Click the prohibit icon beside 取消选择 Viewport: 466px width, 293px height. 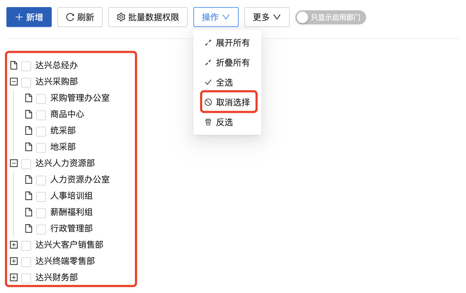point(208,103)
